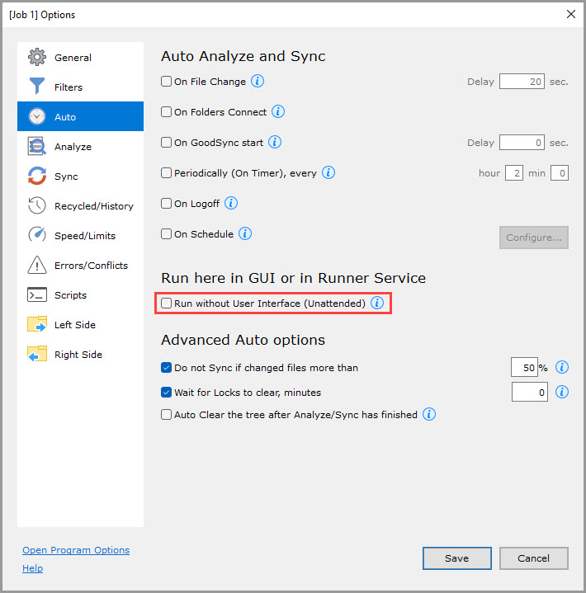This screenshot has height=593, width=586.
Task: Click info icon beside On Folders Connect
Action: pos(278,111)
